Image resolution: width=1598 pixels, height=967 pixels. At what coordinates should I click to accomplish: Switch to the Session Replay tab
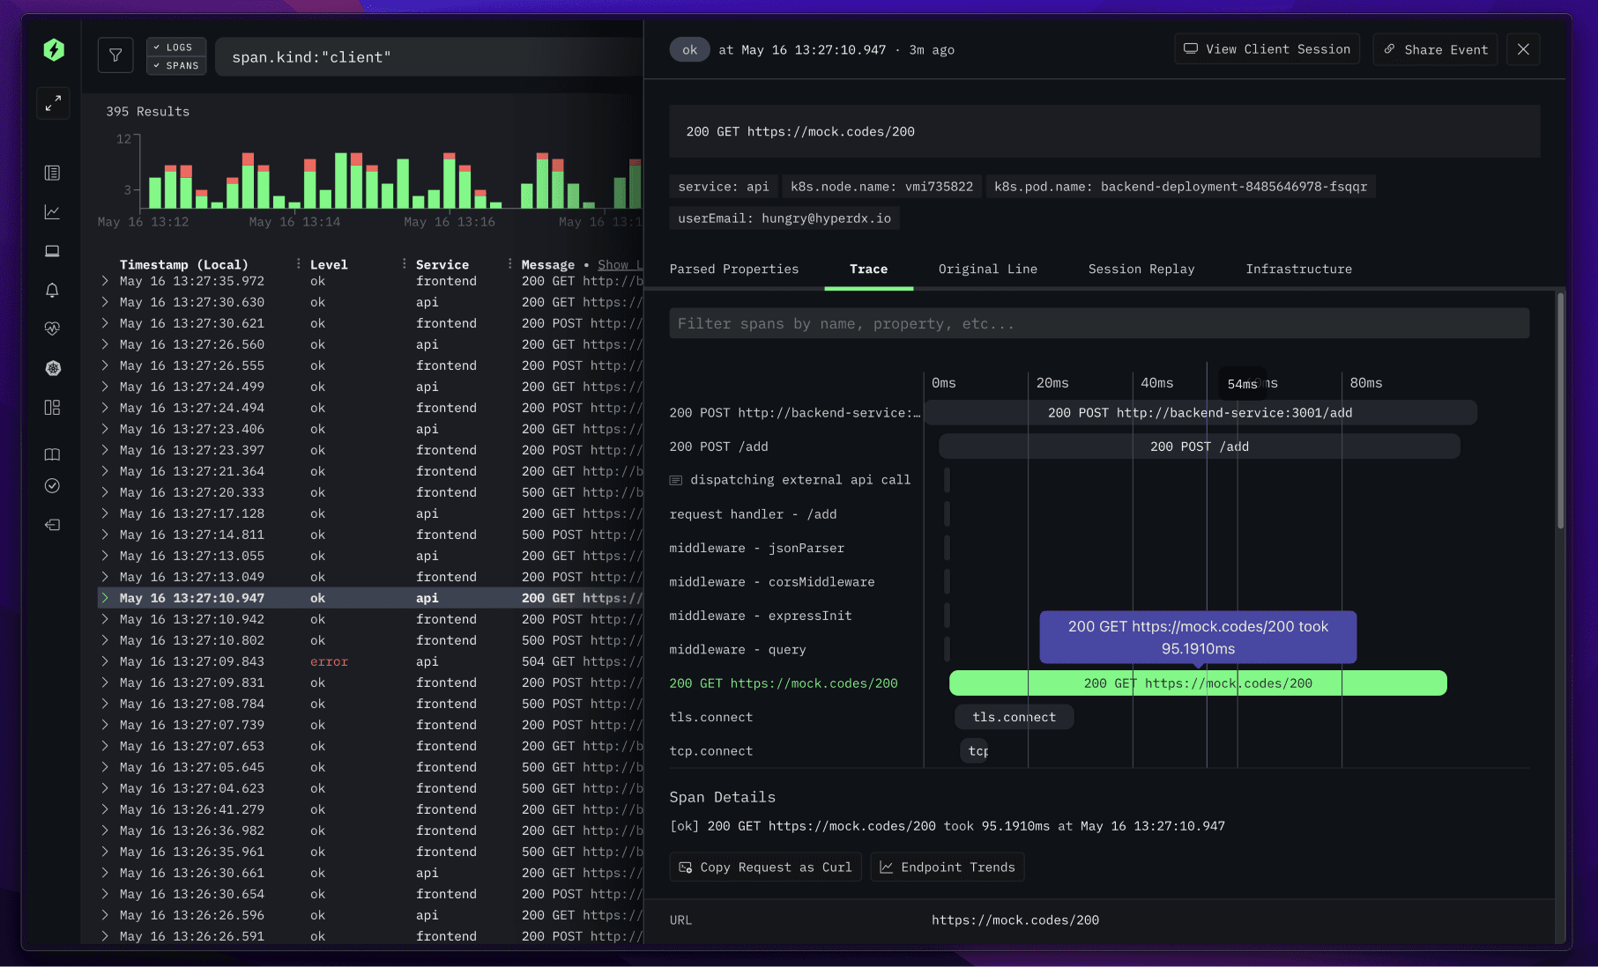[1141, 269]
